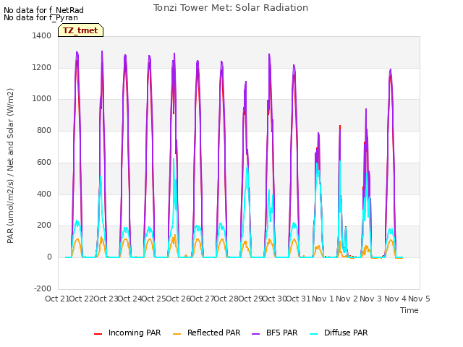The height and width of the screenshot is (347, 463).
Task: Click the Time x-axis label
Action: [409, 310]
